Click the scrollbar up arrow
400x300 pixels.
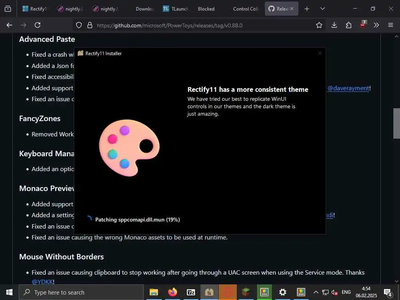pos(396,36)
